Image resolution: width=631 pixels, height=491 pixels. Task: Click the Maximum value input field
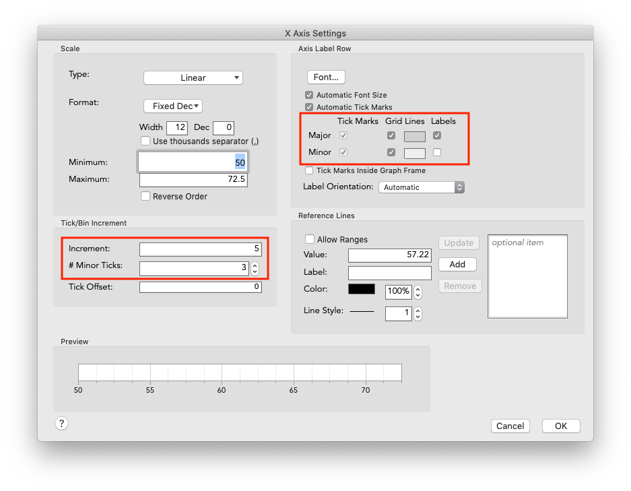(193, 179)
